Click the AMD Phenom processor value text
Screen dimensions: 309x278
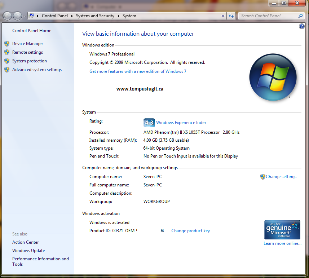point(191,132)
